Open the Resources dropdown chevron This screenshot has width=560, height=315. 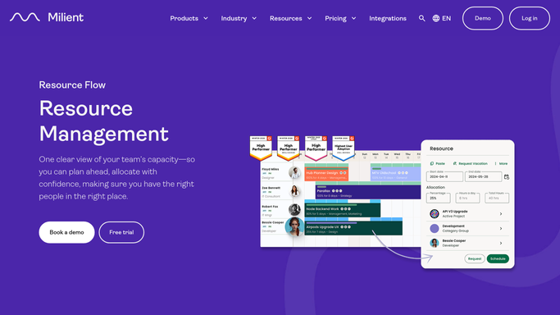[310, 18]
